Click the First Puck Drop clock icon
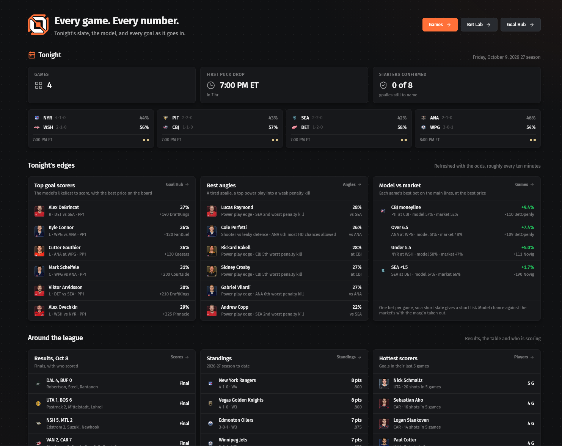The height and width of the screenshot is (446, 562). coord(211,85)
